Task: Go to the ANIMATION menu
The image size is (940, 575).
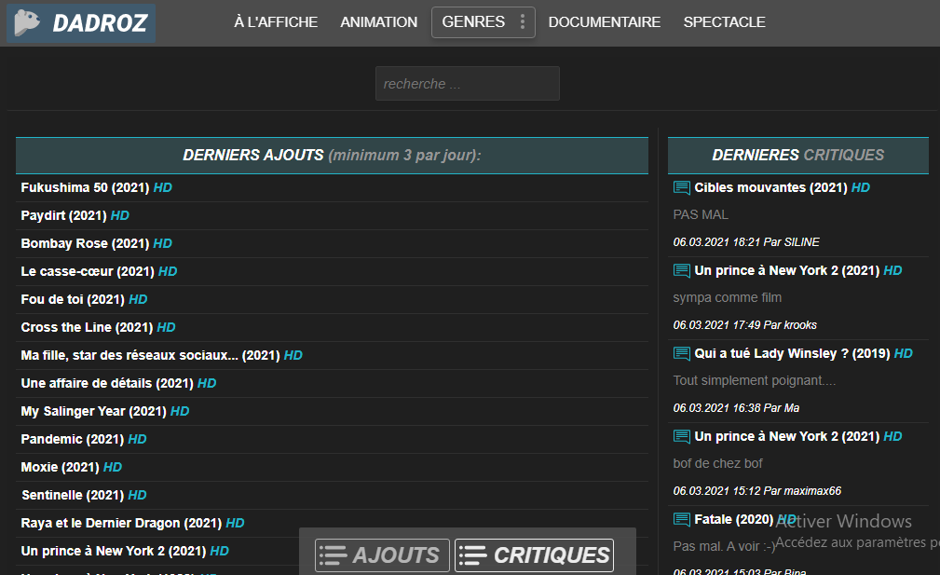Action: coord(379,22)
